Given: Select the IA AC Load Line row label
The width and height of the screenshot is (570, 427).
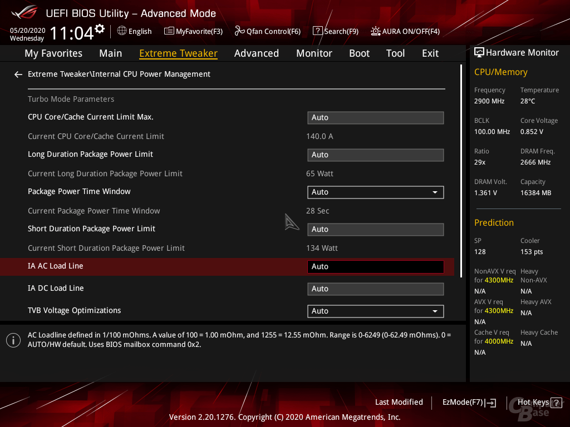Looking at the screenshot, I should [55, 266].
